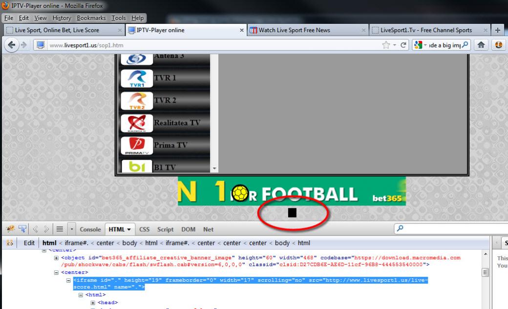Image resolution: width=508 pixels, height=309 pixels.
Task: Select the Antena 3 channel logo
Action: click(136, 59)
